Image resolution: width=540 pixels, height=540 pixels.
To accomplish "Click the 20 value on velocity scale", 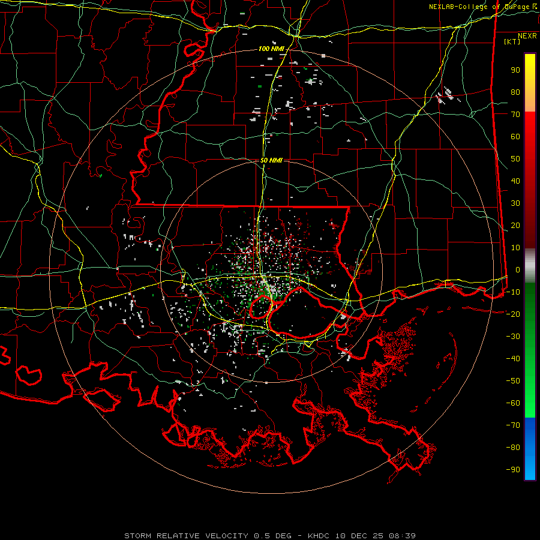I will click(515, 225).
